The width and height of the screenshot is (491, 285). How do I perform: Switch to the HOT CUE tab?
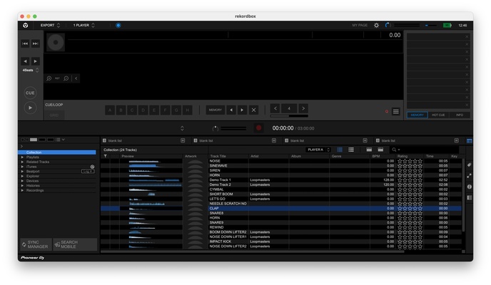click(x=438, y=115)
